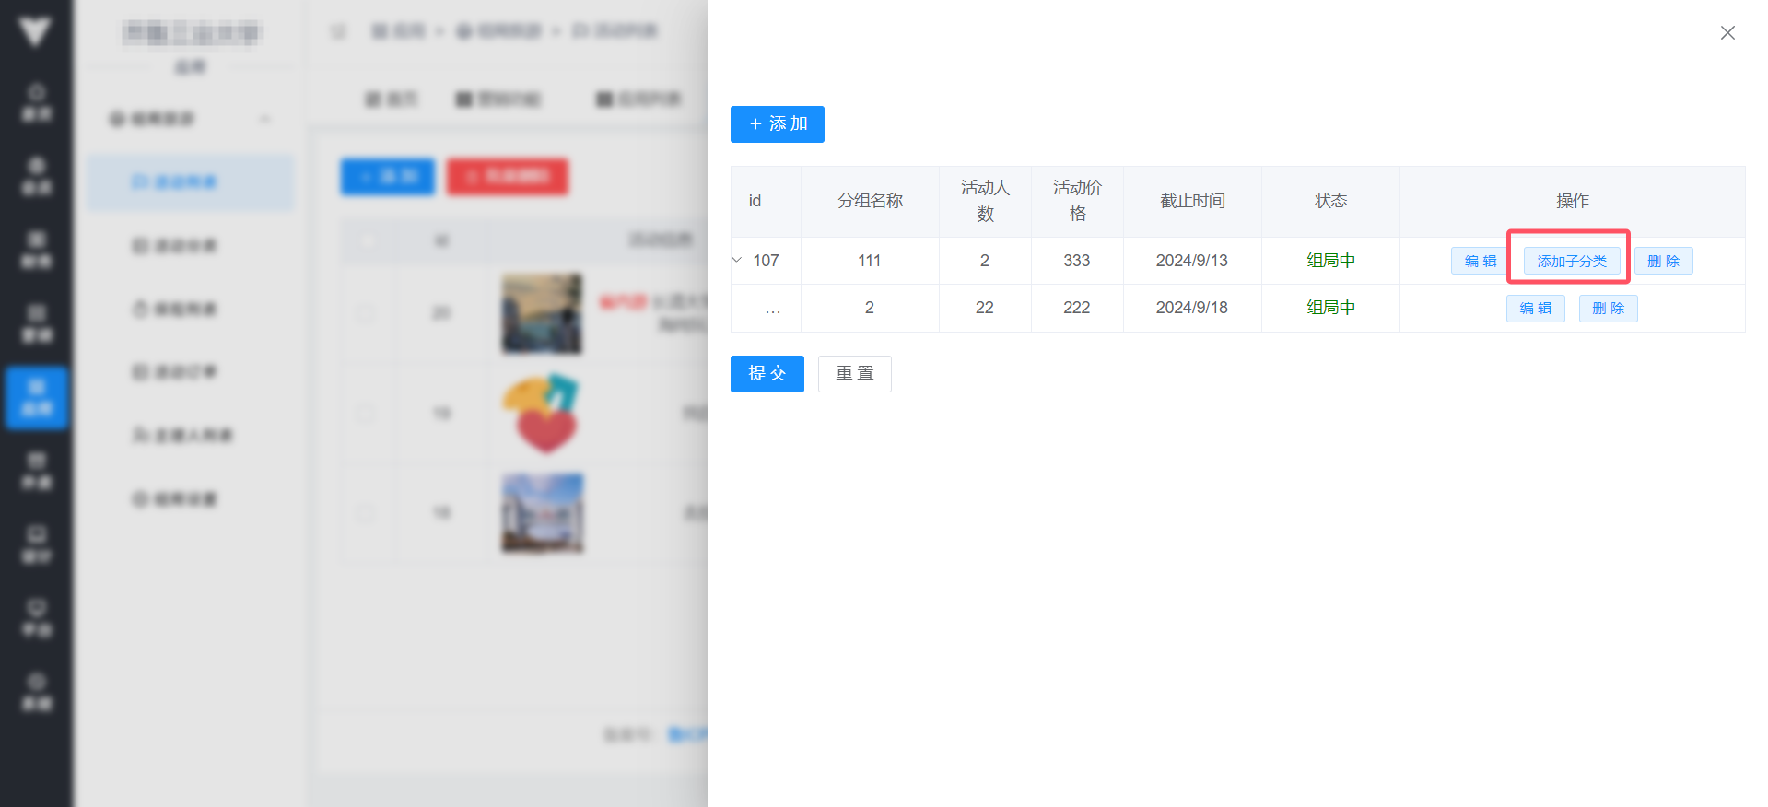Reset the form with 重置

coord(854,374)
